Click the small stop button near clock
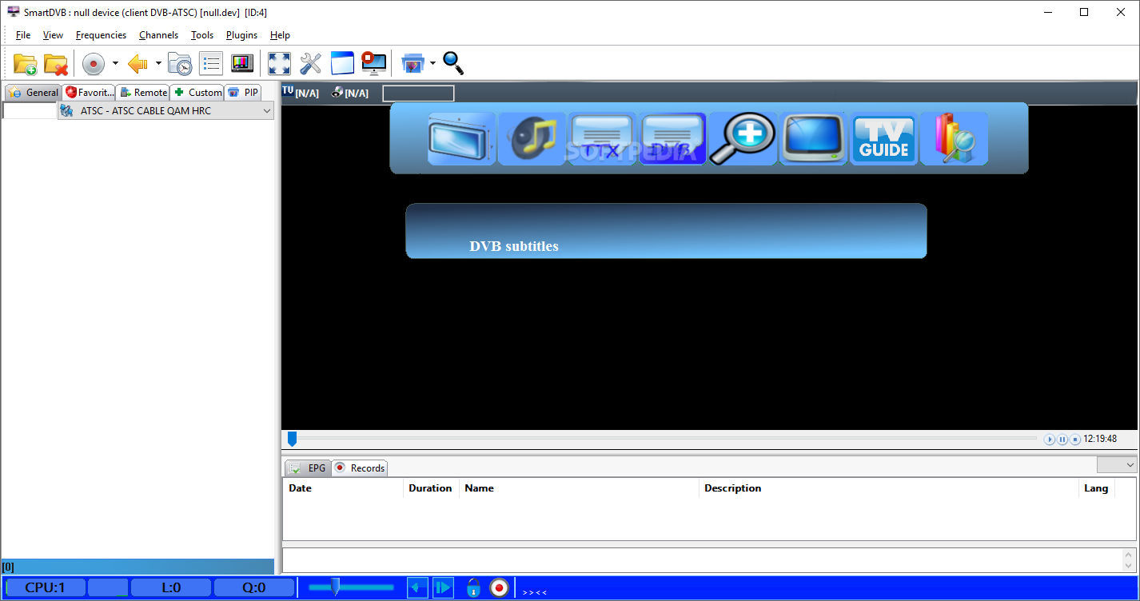This screenshot has height=601, width=1140. 1075,440
